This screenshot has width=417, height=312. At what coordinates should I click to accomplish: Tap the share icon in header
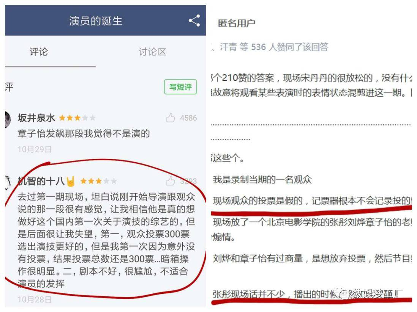pyautogui.click(x=194, y=20)
